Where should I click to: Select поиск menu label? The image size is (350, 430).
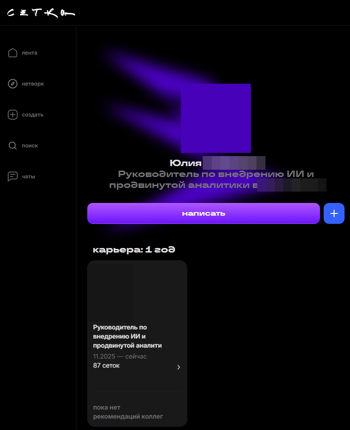(30, 146)
